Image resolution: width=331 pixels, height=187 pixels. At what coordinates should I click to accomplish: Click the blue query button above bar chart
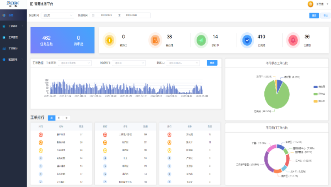pos(212,63)
